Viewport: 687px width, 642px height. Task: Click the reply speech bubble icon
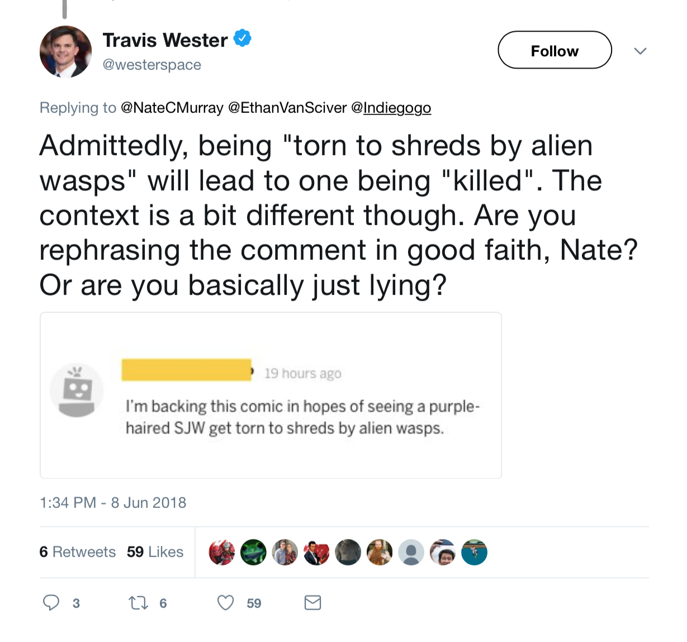[x=51, y=602]
